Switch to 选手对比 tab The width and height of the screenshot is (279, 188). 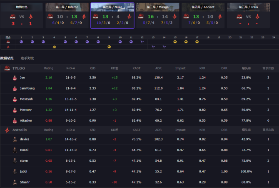[27, 58]
